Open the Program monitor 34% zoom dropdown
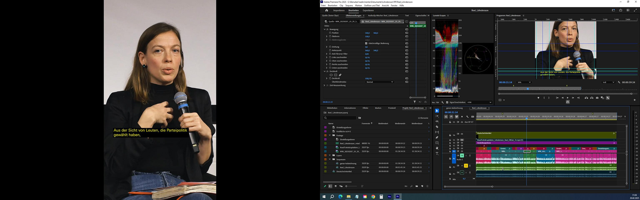640x200 pixels. tap(524, 82)
